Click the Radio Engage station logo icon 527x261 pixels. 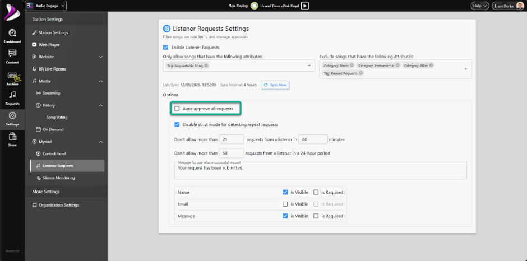30,6
